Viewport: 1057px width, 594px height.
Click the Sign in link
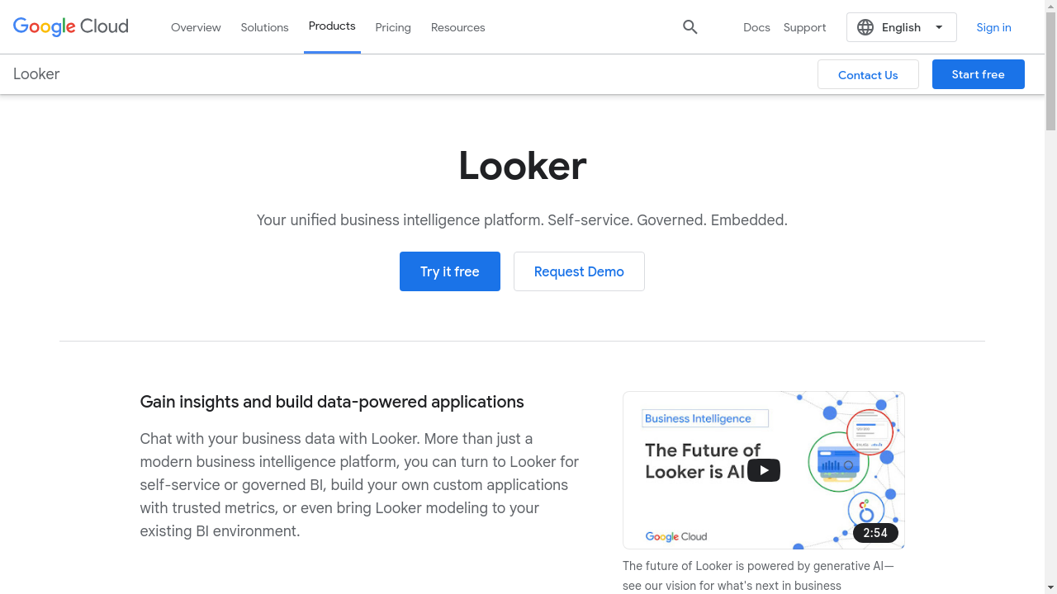993,27
